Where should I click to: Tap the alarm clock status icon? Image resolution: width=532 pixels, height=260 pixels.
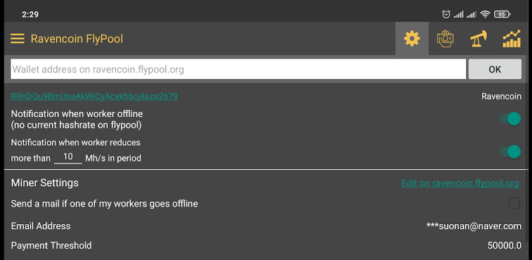pyautogui.click(x=446, y=14)
